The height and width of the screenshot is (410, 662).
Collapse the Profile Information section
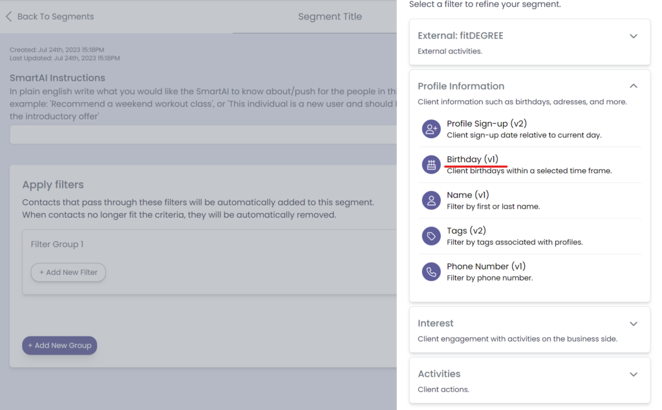click(634, 86)
